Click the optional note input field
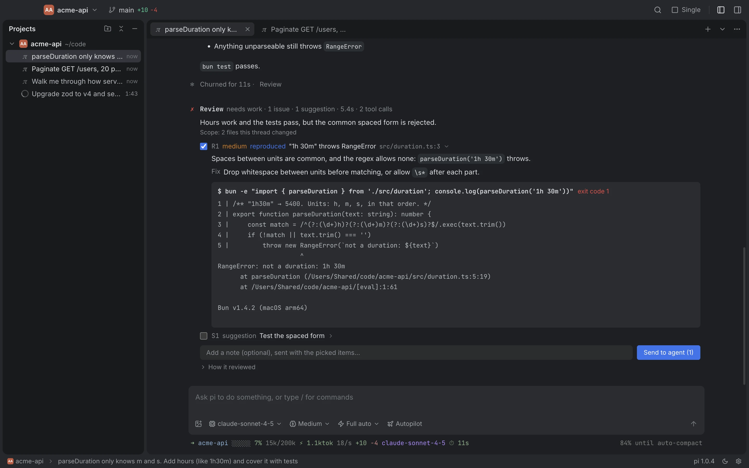The width and height of the screenshot is (749, 468). (x=416, y=353)
